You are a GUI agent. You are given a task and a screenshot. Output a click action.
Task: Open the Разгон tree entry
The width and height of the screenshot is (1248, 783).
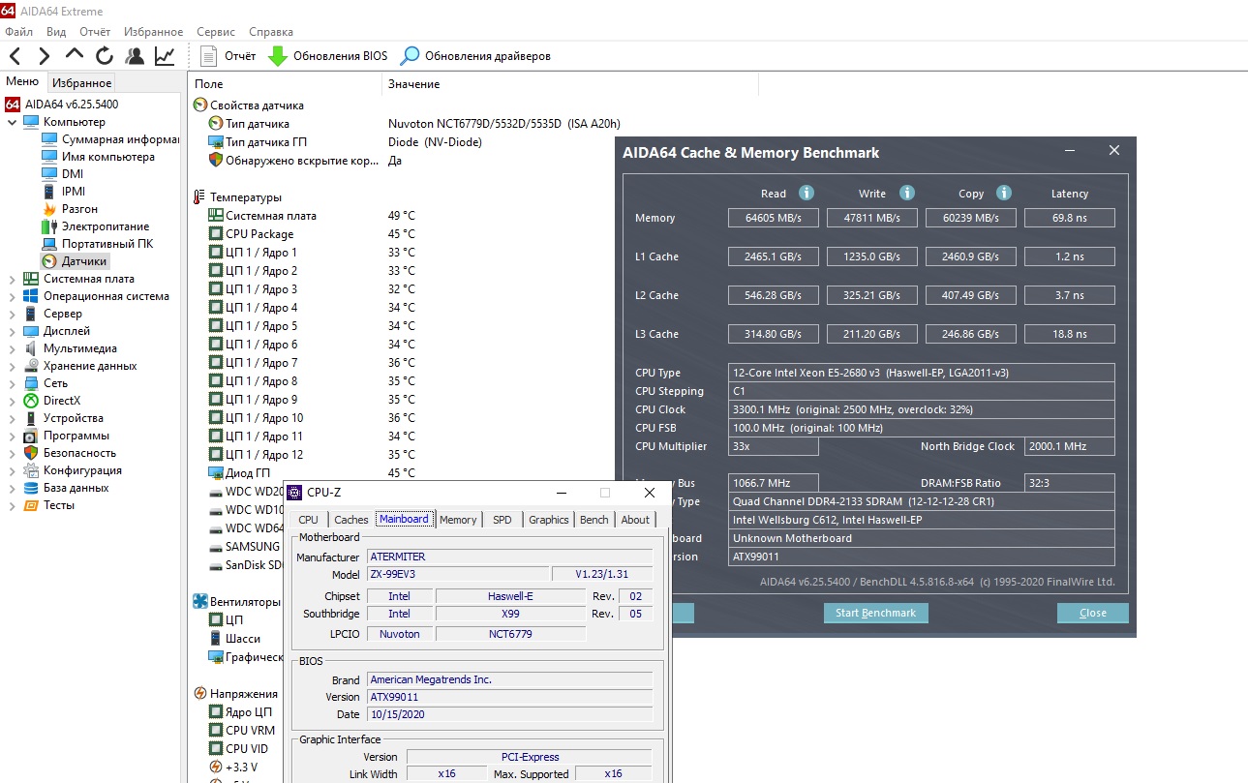[70, 209]
